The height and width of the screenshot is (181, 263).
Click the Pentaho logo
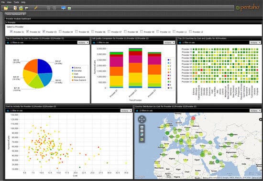248,8
